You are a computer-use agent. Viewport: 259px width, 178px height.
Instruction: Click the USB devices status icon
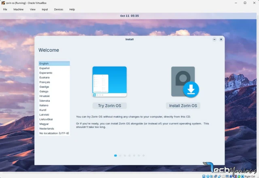(x=219, y=176)
